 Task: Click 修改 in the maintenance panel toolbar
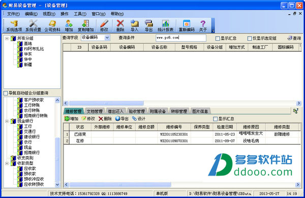click(88, 118)
